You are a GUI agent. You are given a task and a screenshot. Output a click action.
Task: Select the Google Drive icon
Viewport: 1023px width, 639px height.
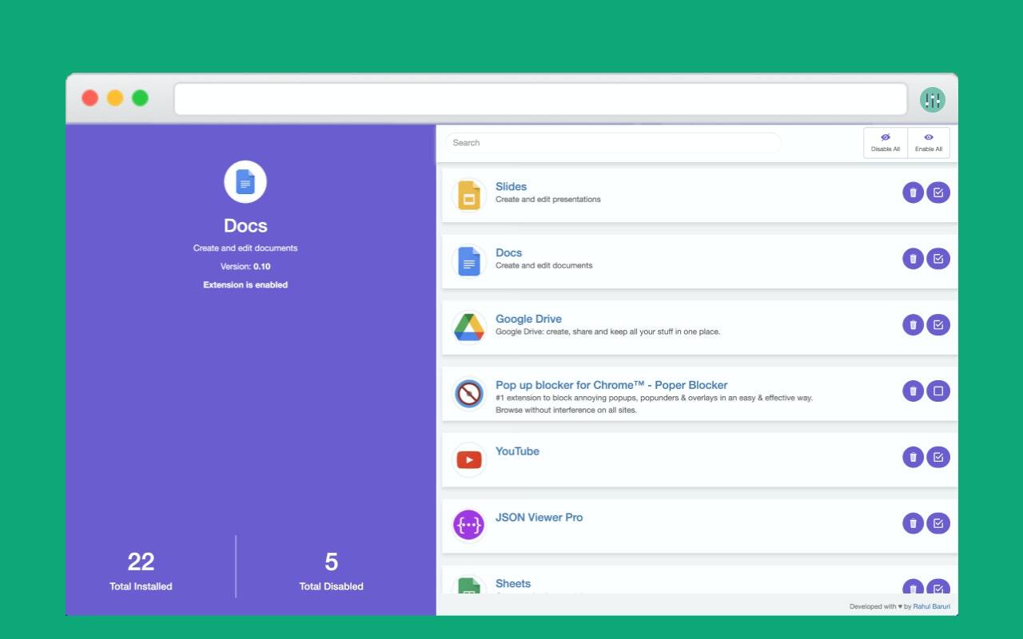(469, 327)
